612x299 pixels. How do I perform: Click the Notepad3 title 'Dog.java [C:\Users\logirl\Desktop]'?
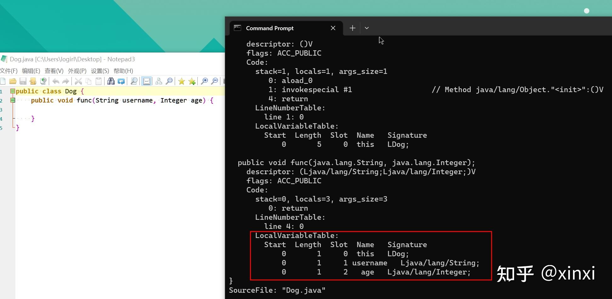pos(56,59)
